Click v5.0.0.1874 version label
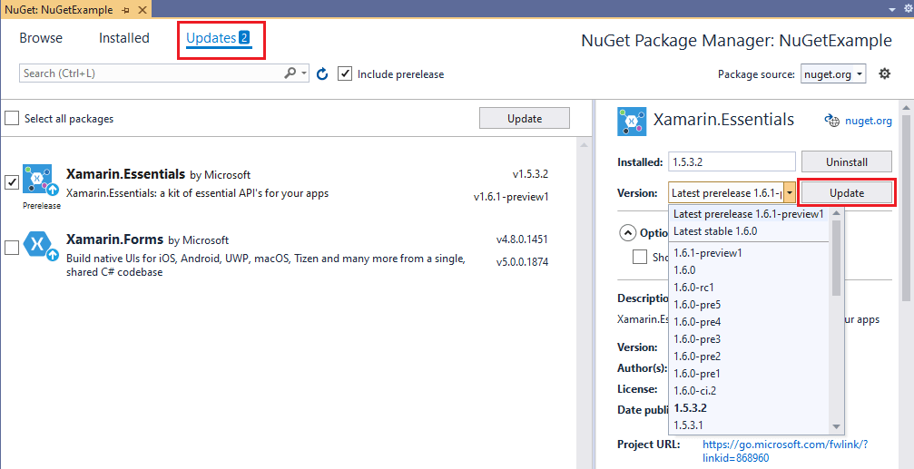The width and height of the screenshot is (914, 469). (x=522, y=262)
